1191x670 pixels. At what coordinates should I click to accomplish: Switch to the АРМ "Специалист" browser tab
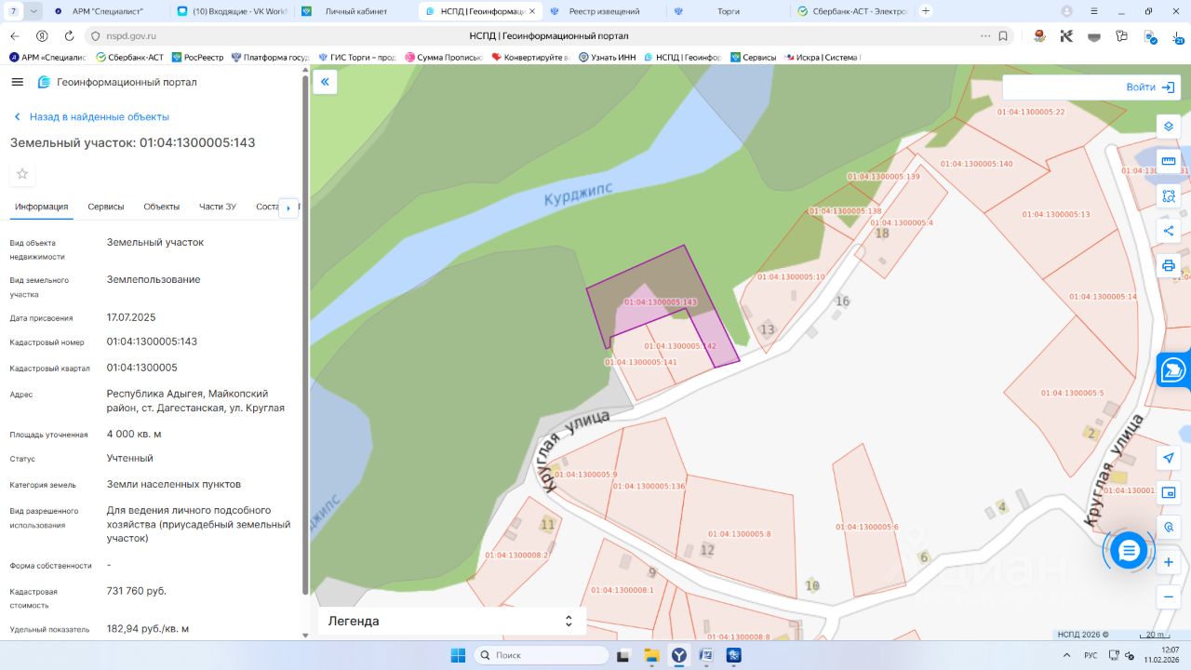point(107,11)
